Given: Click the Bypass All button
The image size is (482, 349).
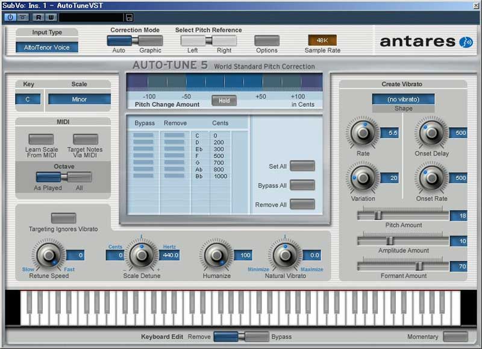Looking at the screenshot, I should pyautogui.click(x=302, y=185).
